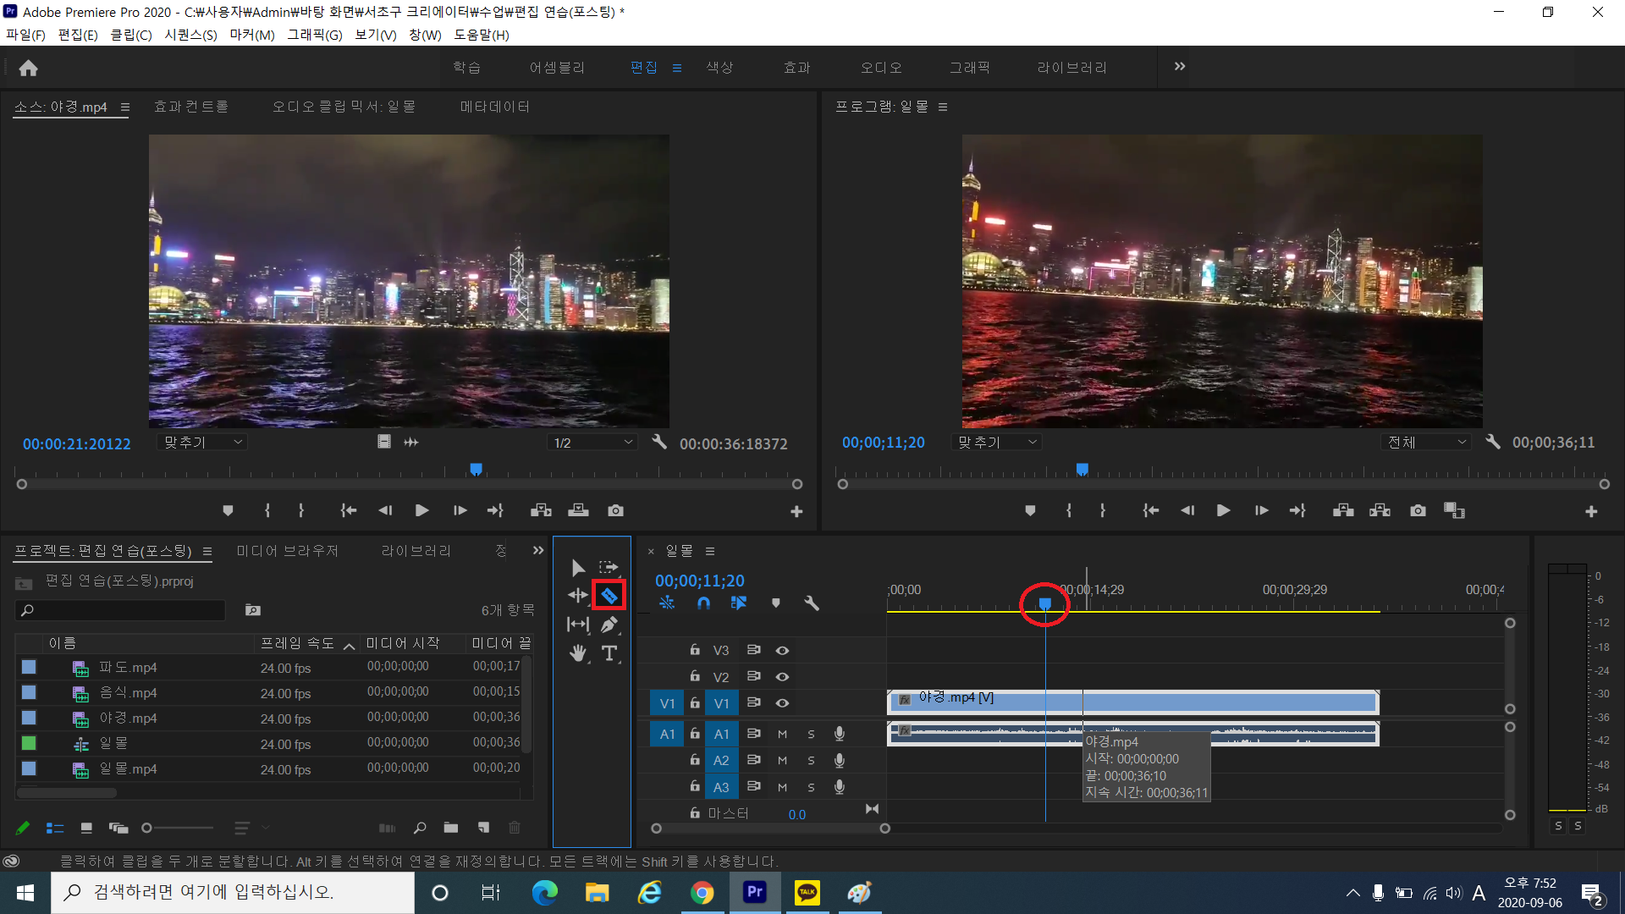
Task: Solo the A2 audio track
Action: click(811, 760)
